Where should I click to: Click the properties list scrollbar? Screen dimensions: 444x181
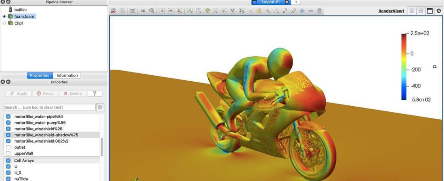click(x=102, y=147)
